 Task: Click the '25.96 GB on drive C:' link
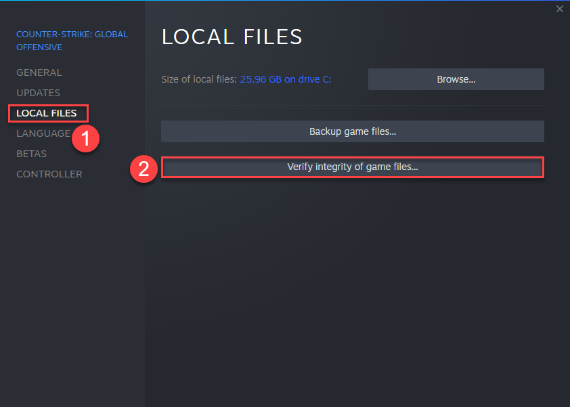(x=285, y=79)
